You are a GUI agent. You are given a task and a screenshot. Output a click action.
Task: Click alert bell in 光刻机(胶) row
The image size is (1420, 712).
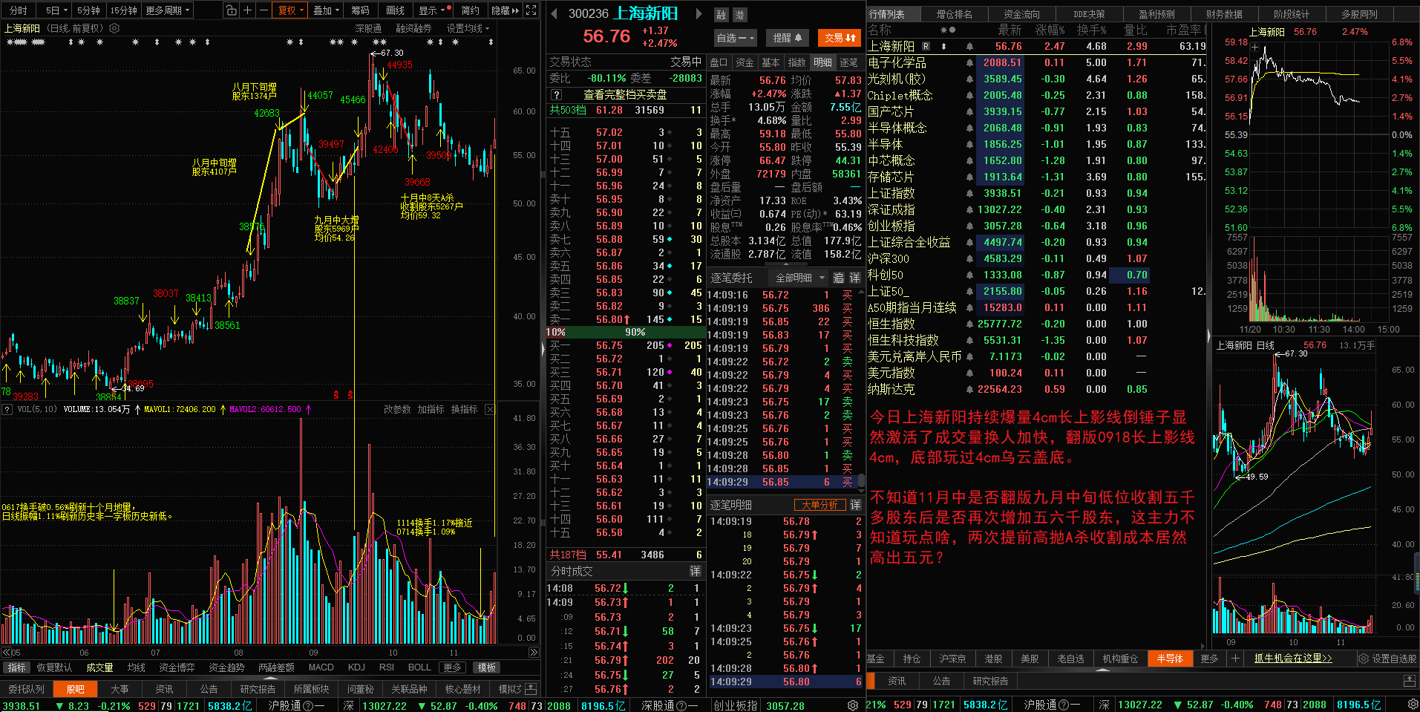point(969,79)
